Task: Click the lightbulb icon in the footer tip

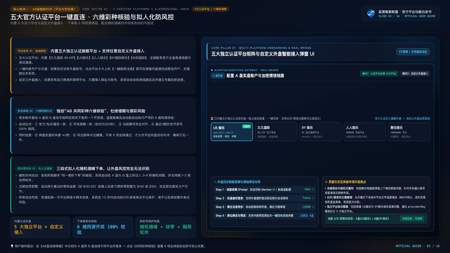Action: (12, 246)
